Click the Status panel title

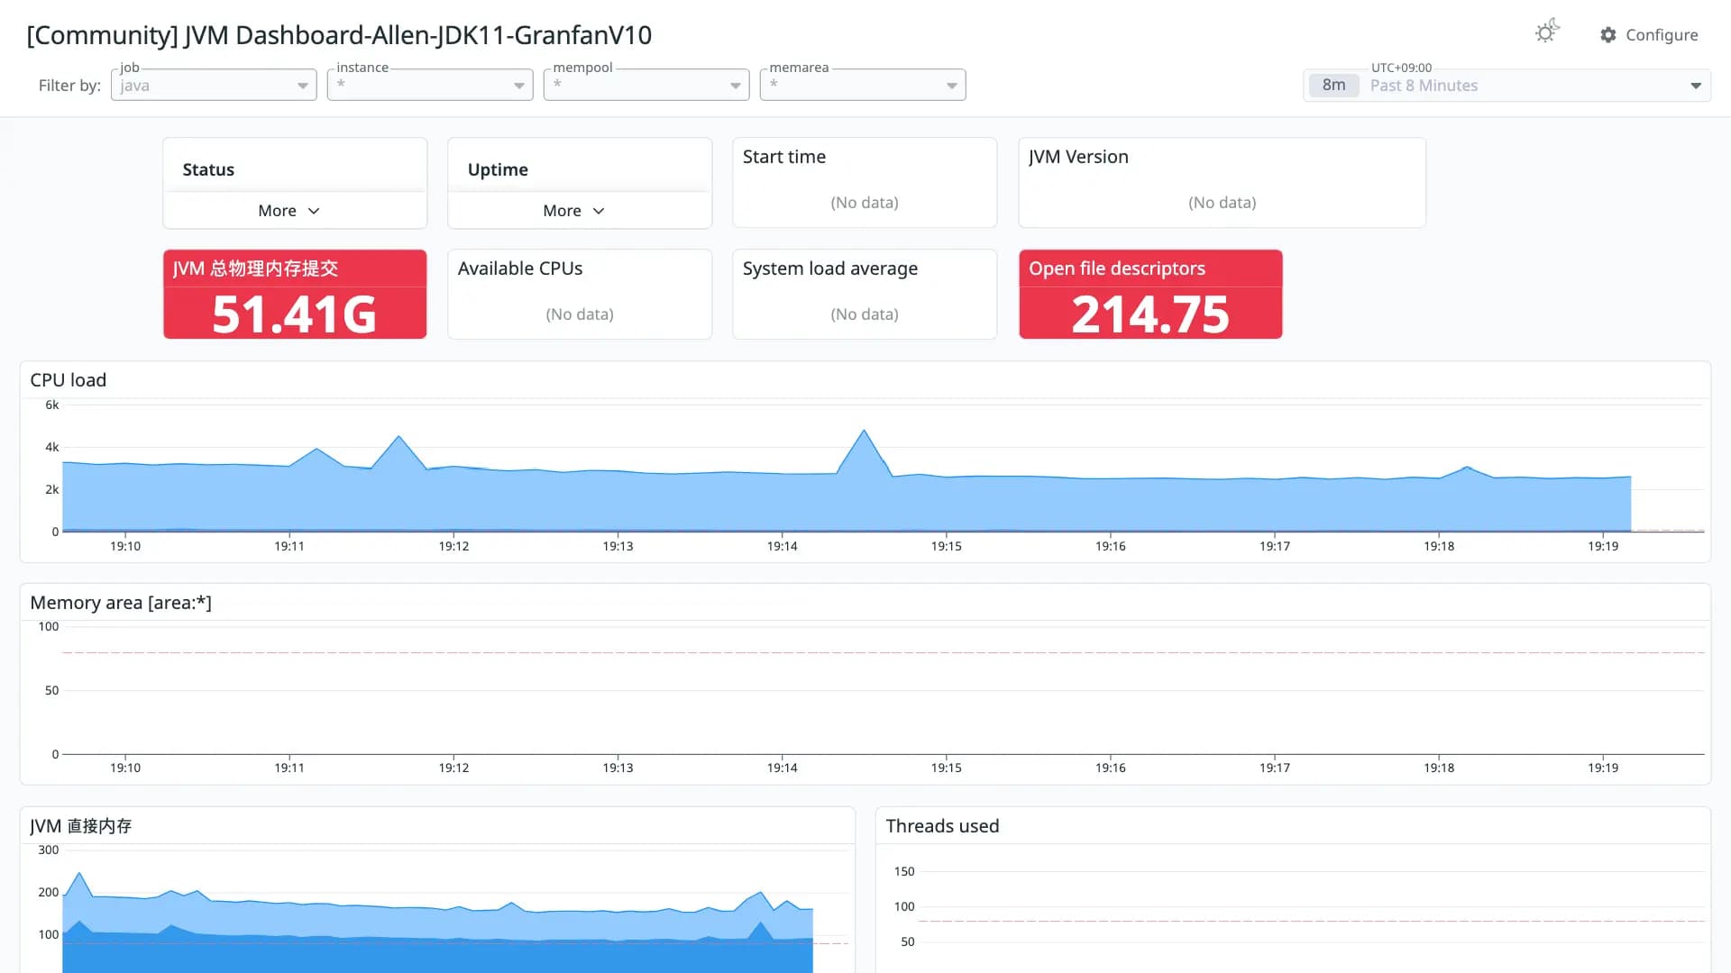coord(208,169)
